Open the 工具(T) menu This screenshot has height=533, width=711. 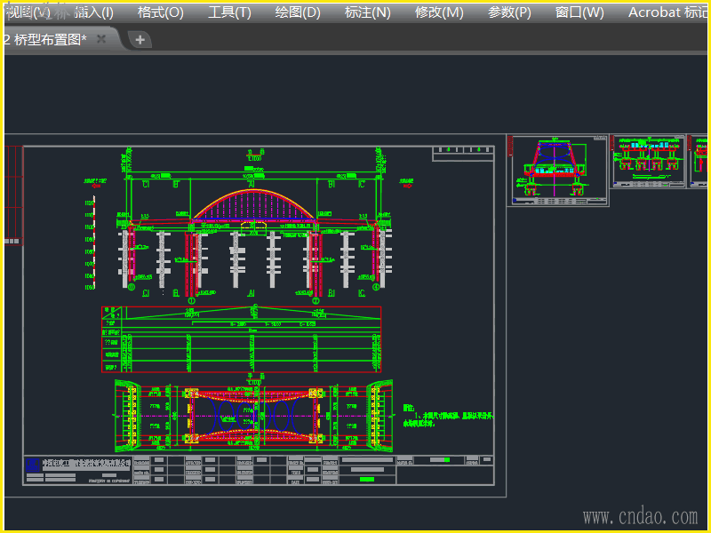point(229,12)
